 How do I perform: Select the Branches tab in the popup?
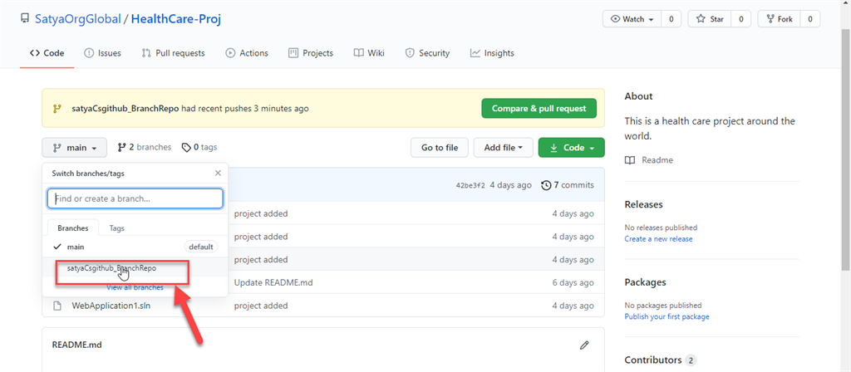point(73,228)
